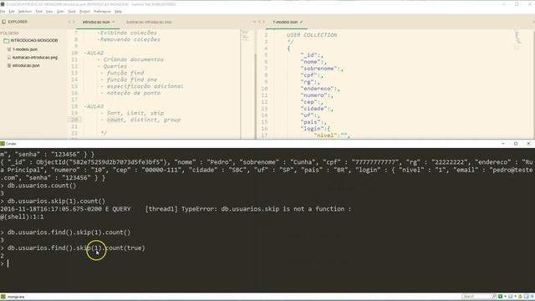Image resolution: width=535 pixels, height=301 pixels.
Task: Click the introducao.json sidebar file icon
Action: click(x=9, y=65)
